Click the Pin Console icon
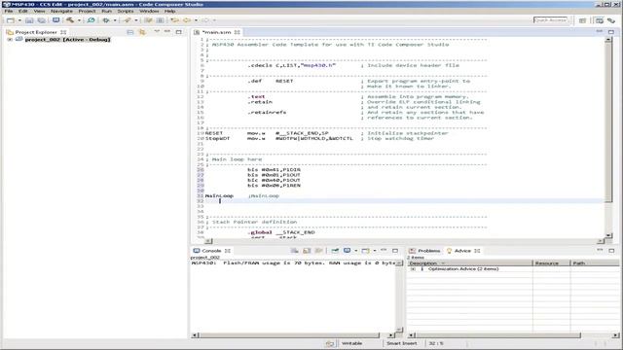Screen dimensions: 623x350 [x=335, y=251]
